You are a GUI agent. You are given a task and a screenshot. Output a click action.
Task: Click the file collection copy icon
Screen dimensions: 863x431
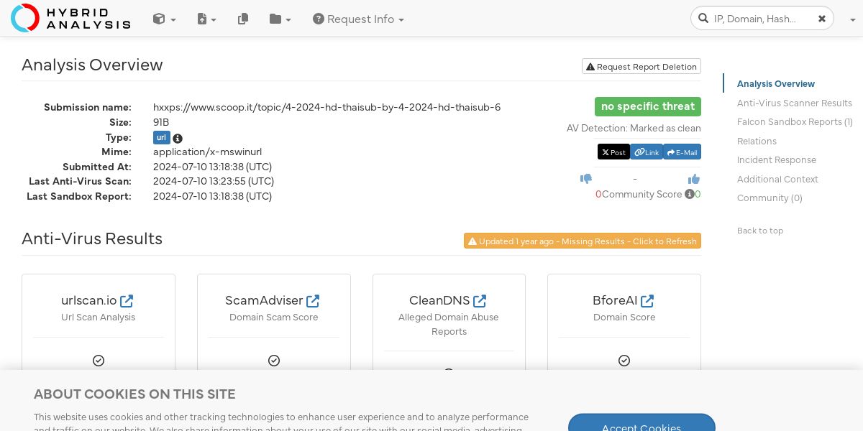click(243, 19)
